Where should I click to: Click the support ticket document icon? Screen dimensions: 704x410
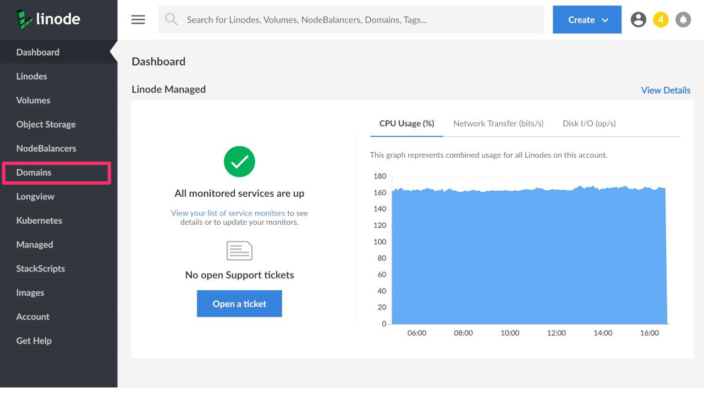239,251
